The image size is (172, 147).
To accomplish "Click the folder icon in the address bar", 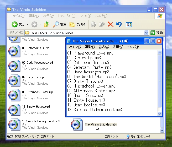I will point(27,33).
